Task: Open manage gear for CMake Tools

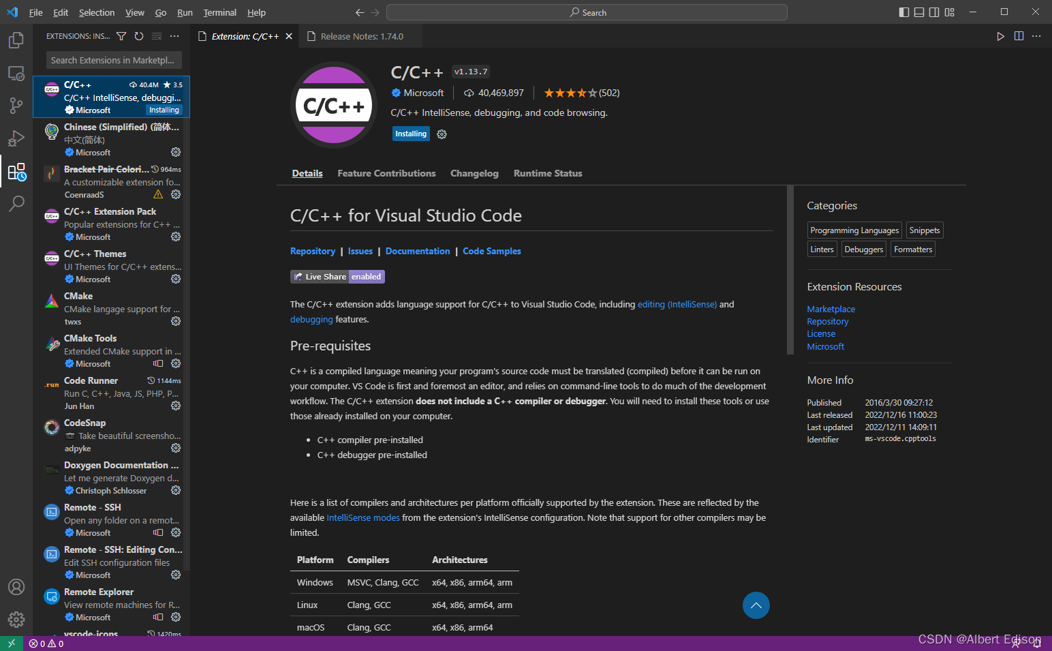Action: pyautogui.click(x=176, y=363)
